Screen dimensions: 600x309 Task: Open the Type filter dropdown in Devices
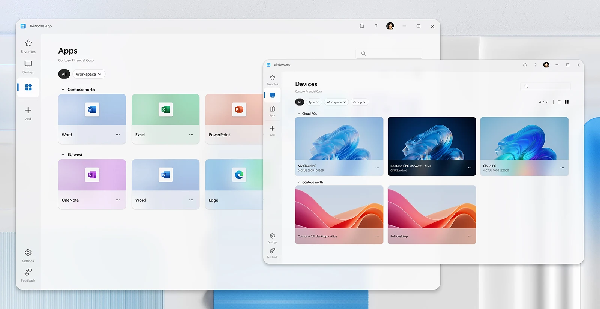(314, 102)
